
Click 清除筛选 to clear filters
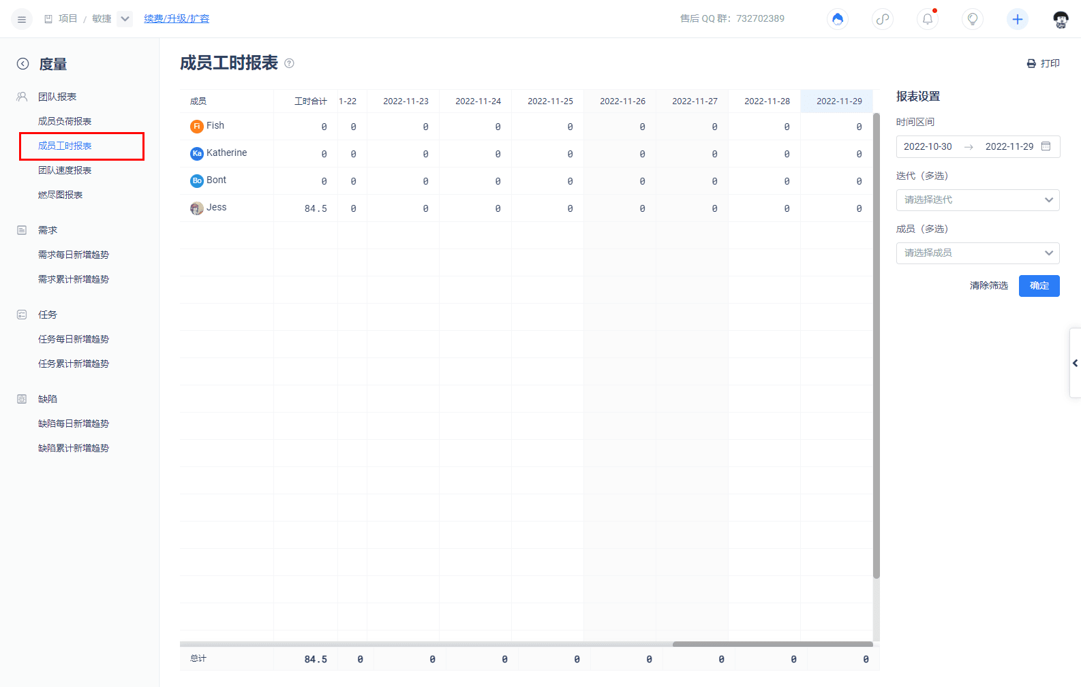(989, 286)
